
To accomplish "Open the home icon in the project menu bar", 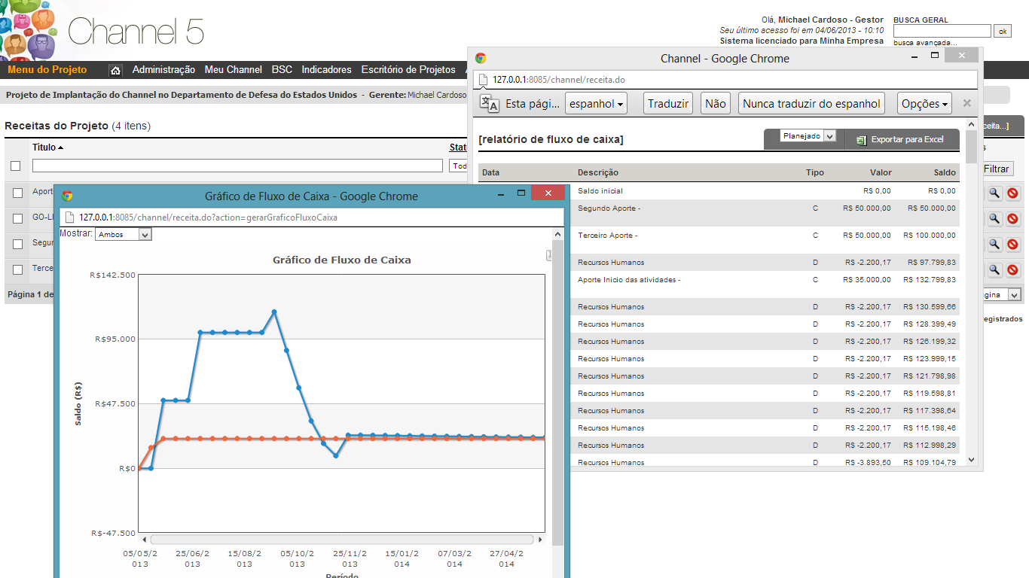I will click(115, 70).
